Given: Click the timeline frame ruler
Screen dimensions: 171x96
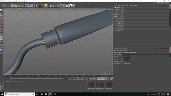Looking at the screenshot, I should pos(56,76).
